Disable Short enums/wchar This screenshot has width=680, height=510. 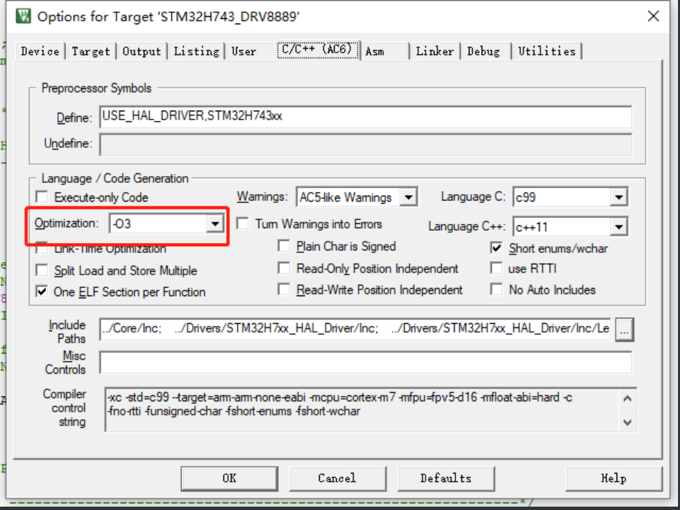click(x=497, y=248)
